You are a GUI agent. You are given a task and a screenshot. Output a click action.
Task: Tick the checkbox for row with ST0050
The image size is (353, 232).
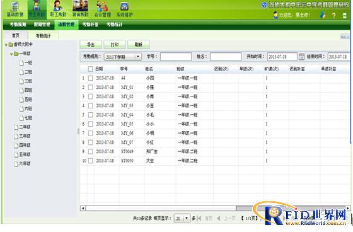tap(90, 161)
